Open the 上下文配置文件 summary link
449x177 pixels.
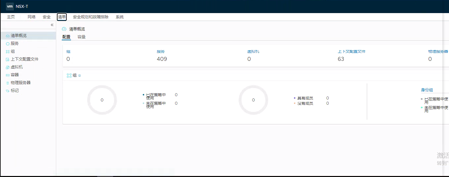point(351,52)
